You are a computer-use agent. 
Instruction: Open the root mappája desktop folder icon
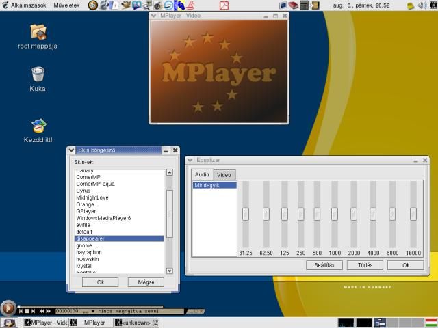(x=38, y=31)
